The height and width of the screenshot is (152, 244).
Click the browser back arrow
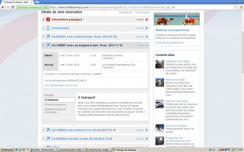3,7
